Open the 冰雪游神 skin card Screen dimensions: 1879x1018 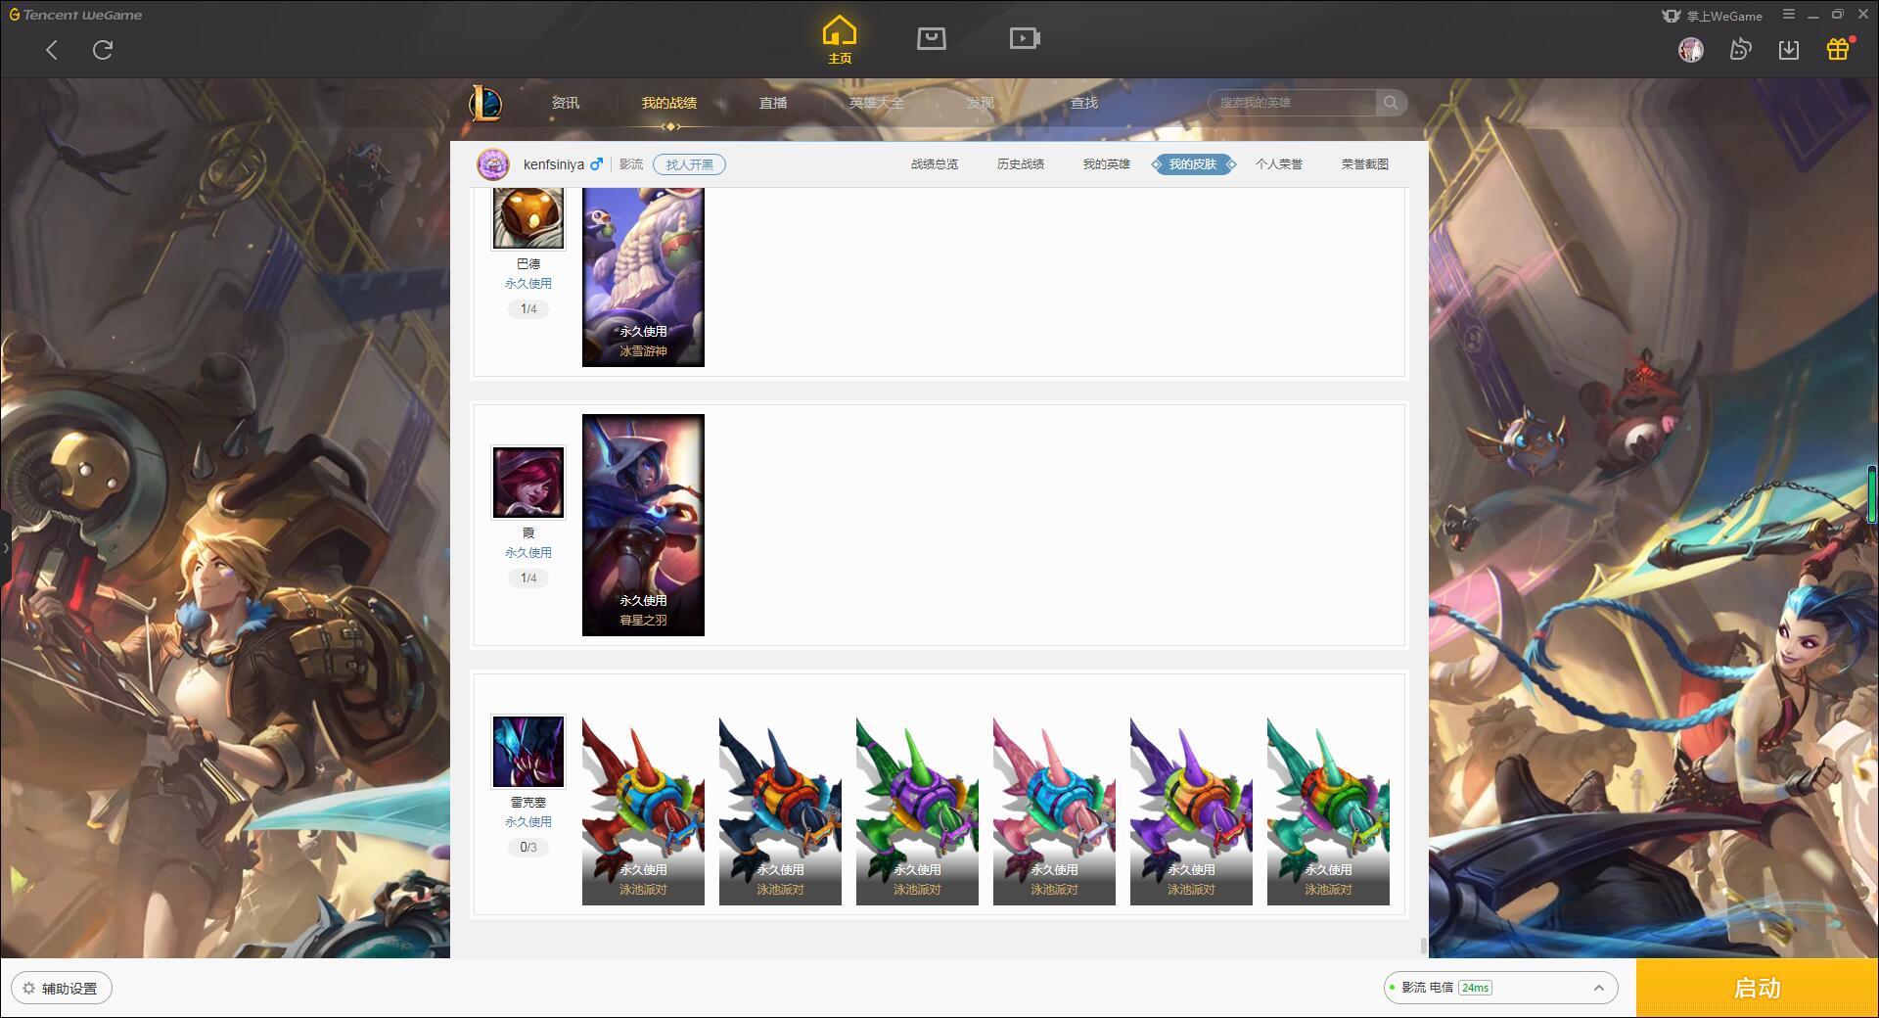(x=643, y=277)
